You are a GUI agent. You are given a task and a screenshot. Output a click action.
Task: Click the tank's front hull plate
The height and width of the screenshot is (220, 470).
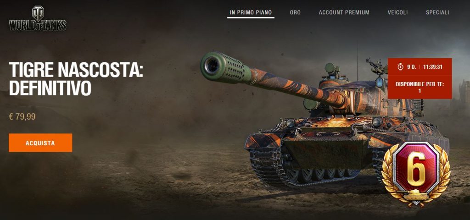click(327, 153)
